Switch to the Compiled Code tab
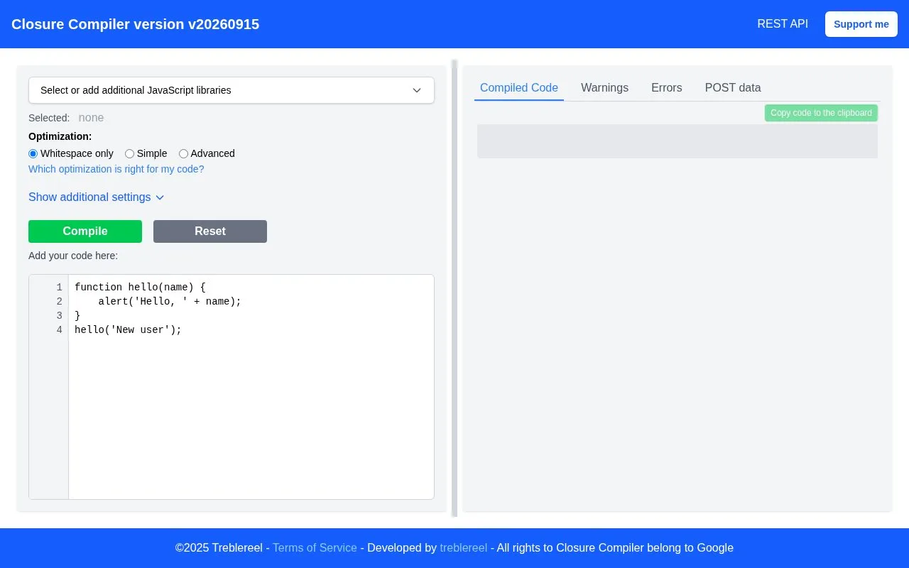Screen dimensions: 909x568 pos(519,88)
